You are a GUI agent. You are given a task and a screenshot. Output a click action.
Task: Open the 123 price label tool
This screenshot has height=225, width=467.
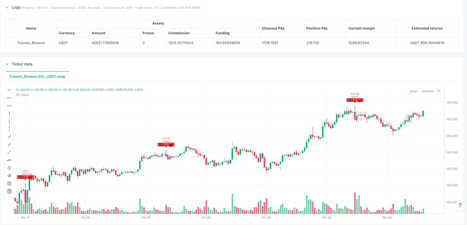point(9,159)
